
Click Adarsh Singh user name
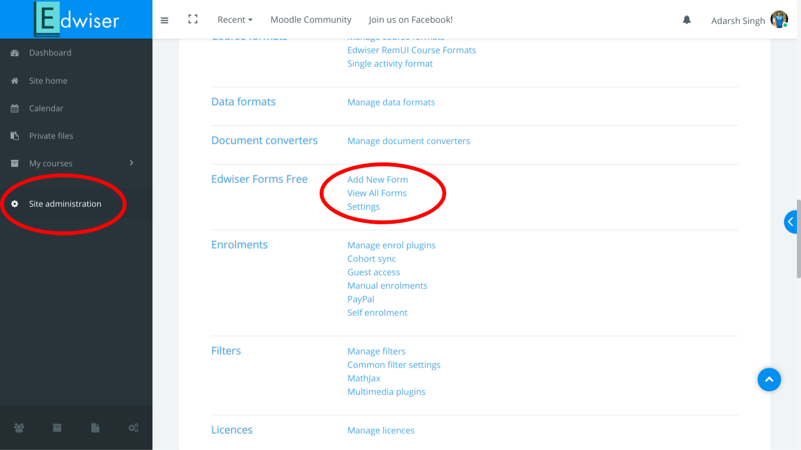point(738,21)
